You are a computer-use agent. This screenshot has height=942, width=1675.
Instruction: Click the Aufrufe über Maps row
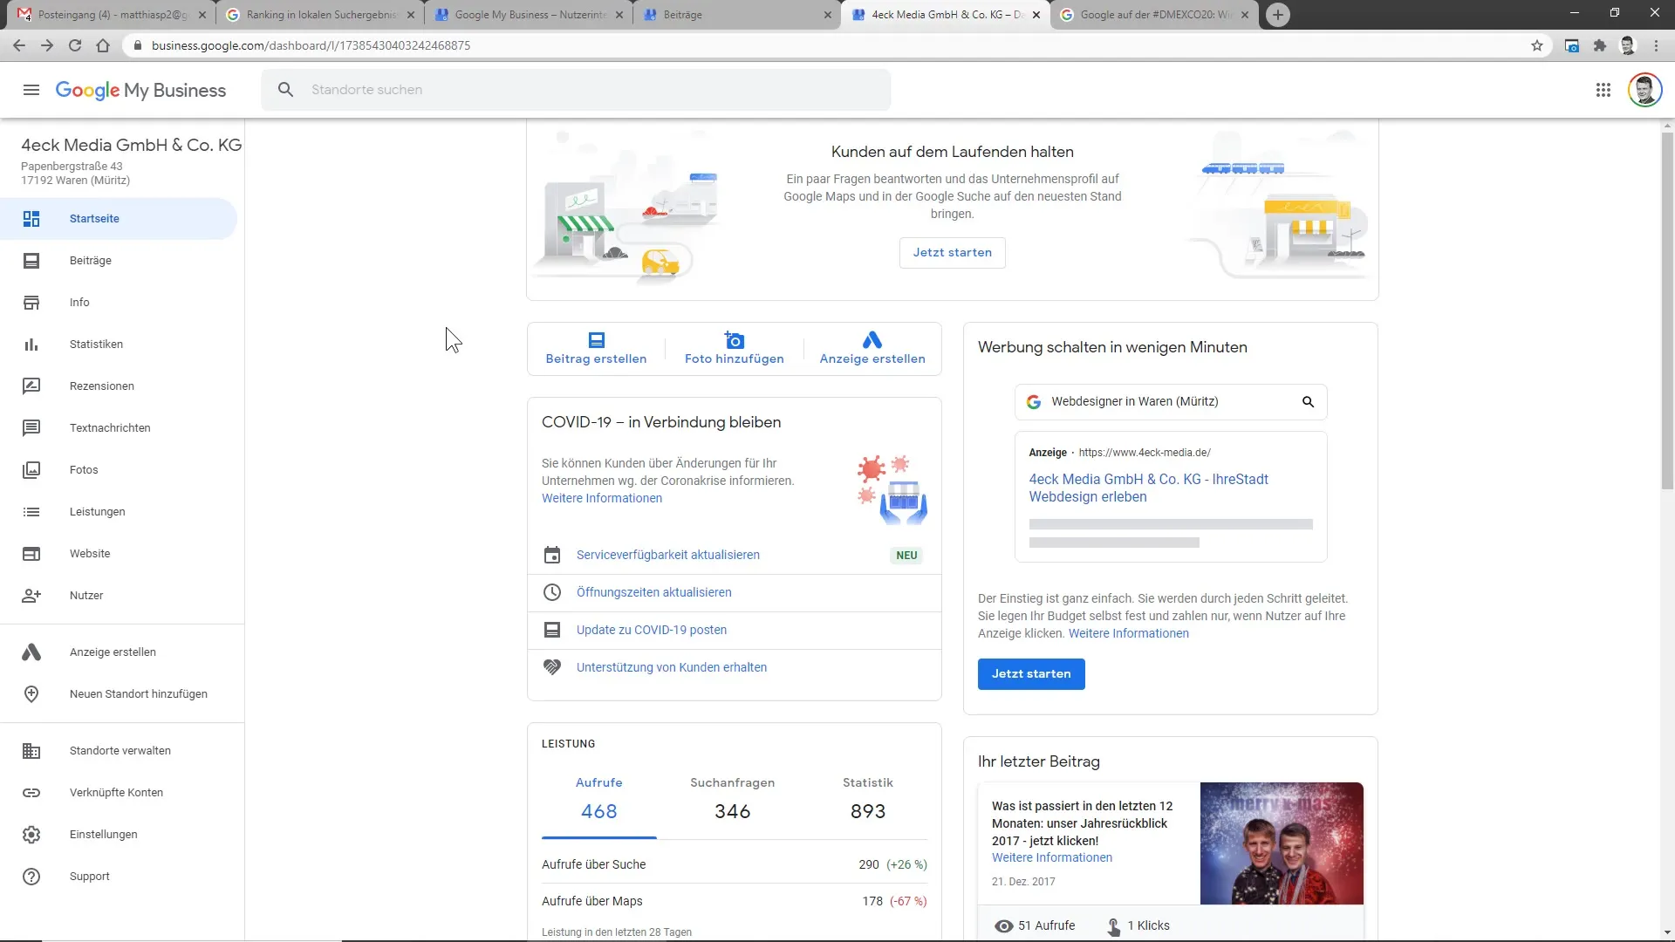734,902
